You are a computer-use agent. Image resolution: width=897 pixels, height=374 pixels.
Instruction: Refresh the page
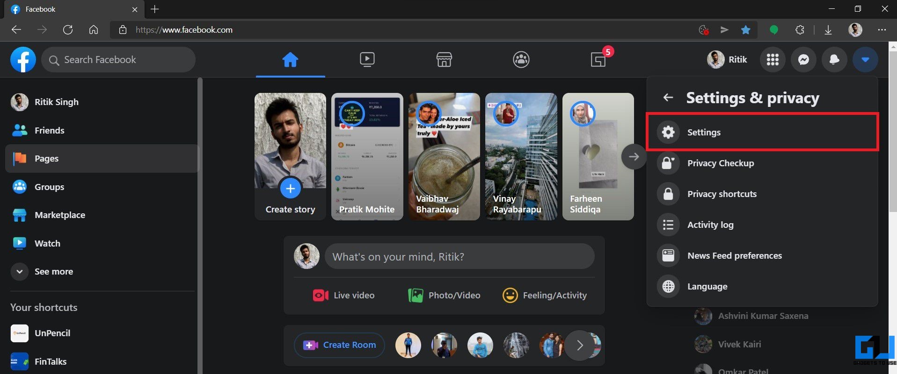click(x=68, y=30)
